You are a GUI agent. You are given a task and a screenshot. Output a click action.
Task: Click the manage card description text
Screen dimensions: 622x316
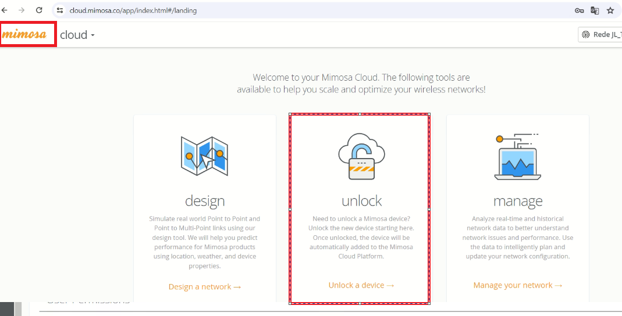(518, 237)
